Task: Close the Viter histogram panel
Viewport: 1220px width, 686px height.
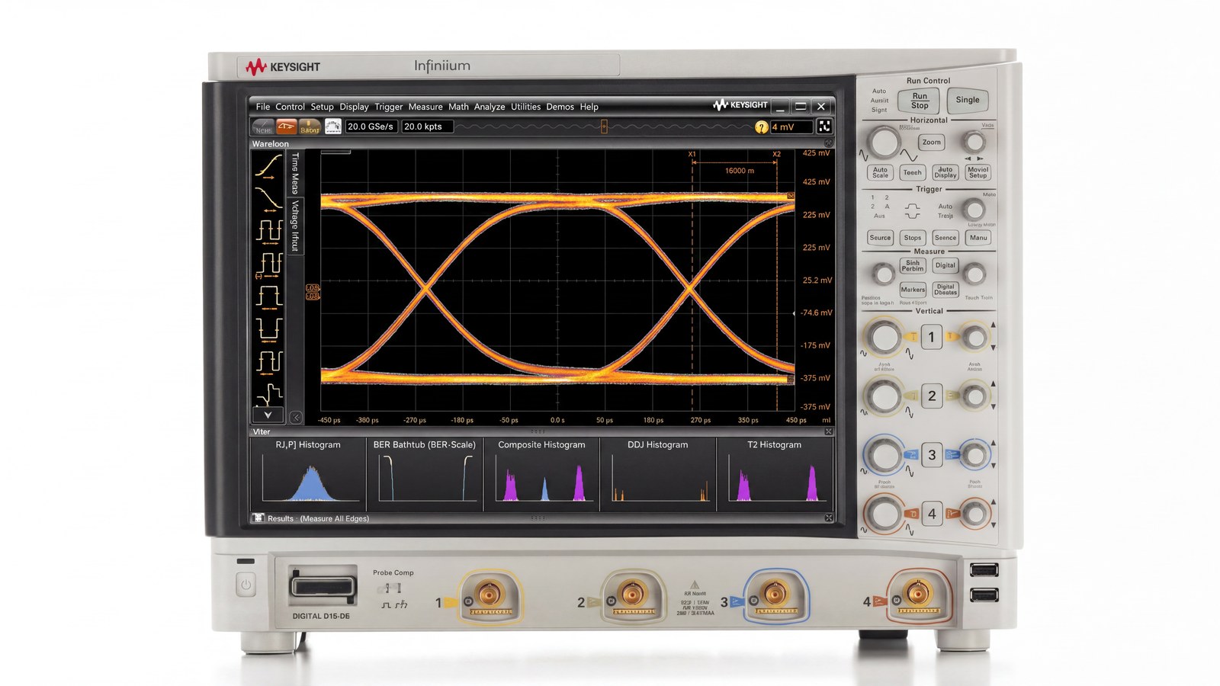Action: click(x=828, y=431)
